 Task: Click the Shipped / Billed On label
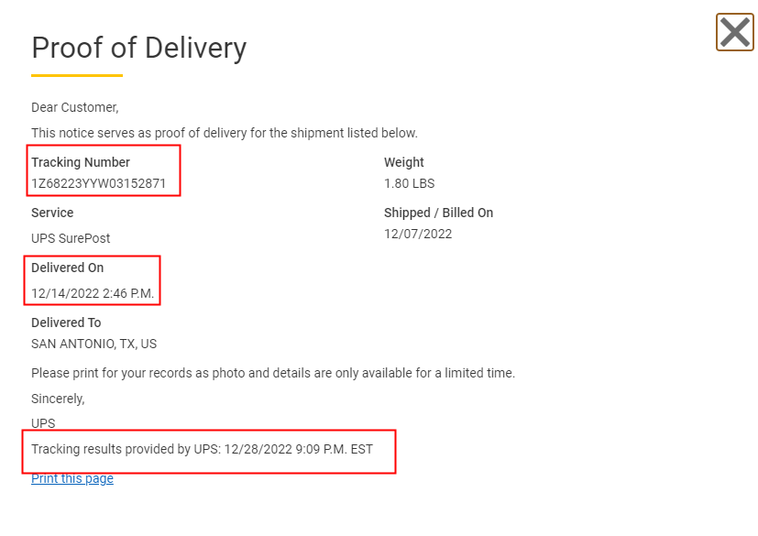tap(438, 213)
